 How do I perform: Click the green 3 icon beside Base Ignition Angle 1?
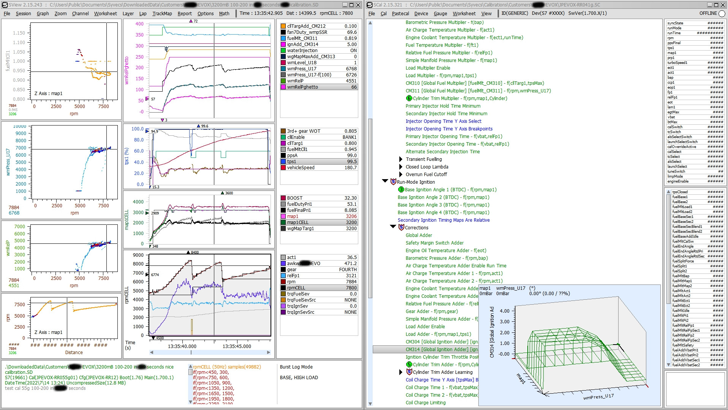click(x=401, y=189)
